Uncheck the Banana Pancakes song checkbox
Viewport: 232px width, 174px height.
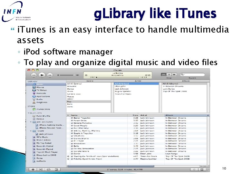tap(72, 123)
